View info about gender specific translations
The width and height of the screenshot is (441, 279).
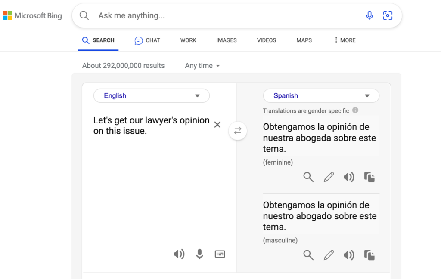355,110
